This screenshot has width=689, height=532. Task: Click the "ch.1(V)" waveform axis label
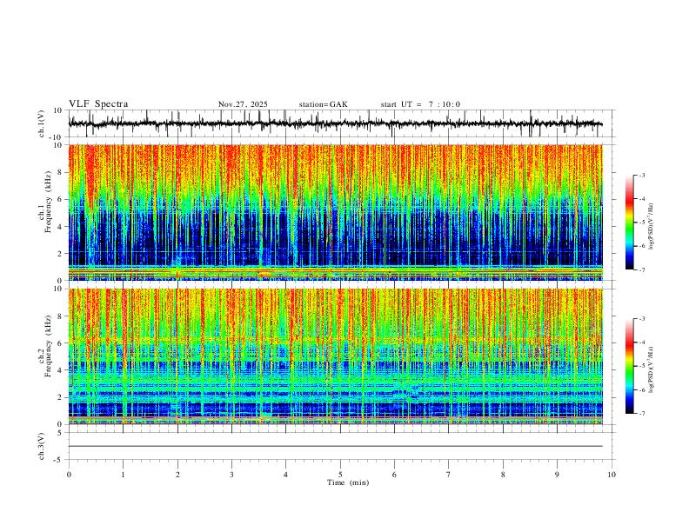coord(42,123)
